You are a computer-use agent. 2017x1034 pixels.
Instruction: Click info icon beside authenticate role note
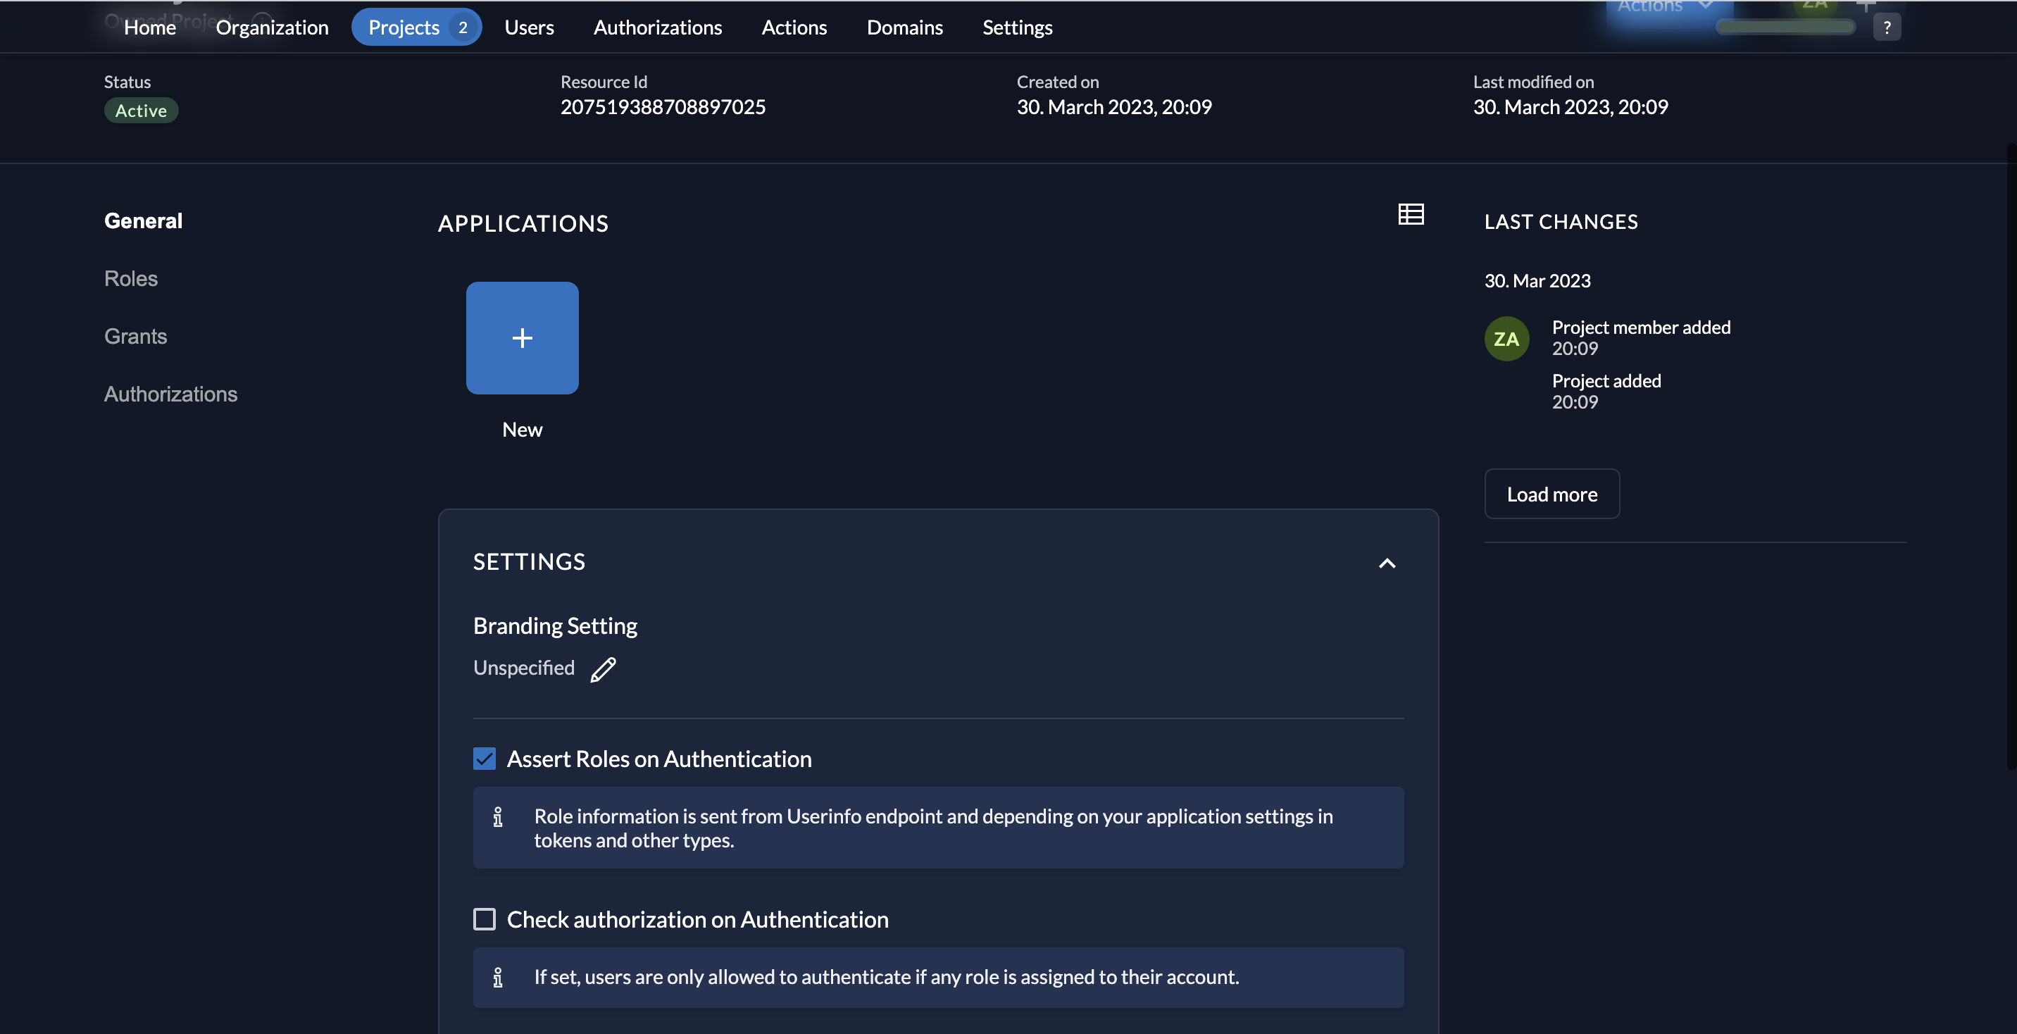pyautogui.click(x=498, y=978)
